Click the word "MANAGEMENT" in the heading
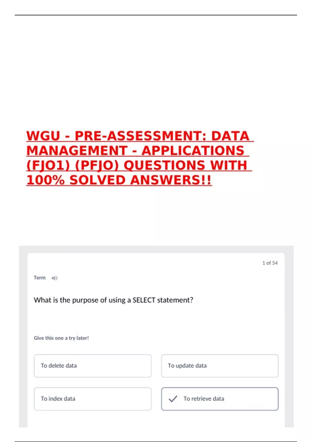The width and height of the screenshot is (312, 442). [77, 151]
